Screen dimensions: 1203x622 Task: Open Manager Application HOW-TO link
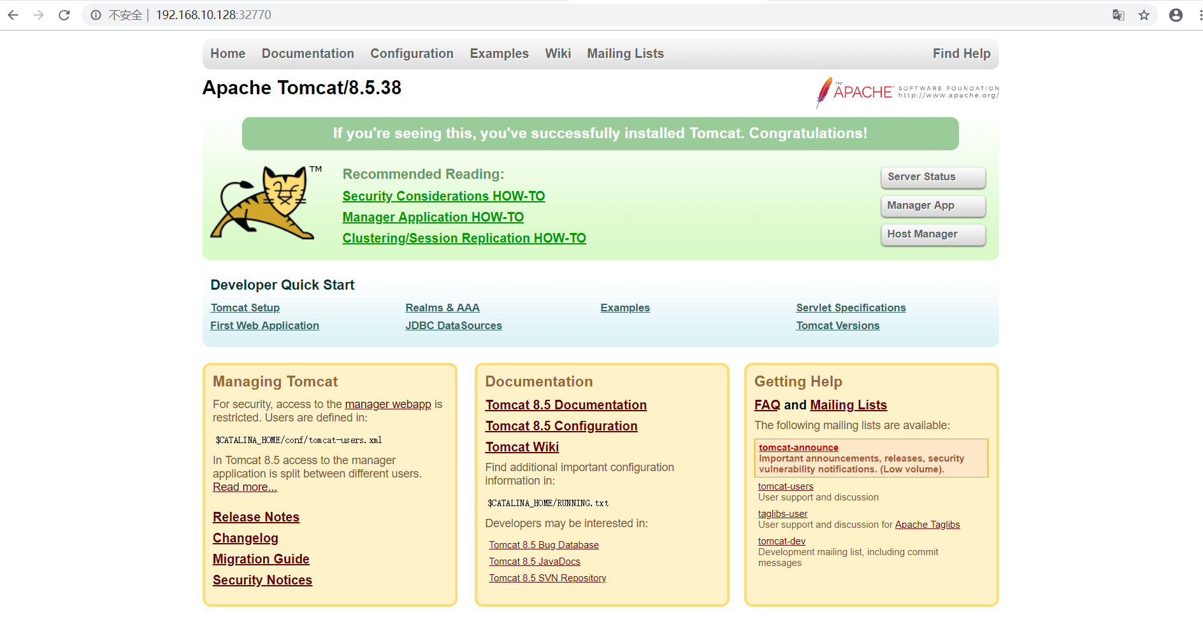coord(433,217)
